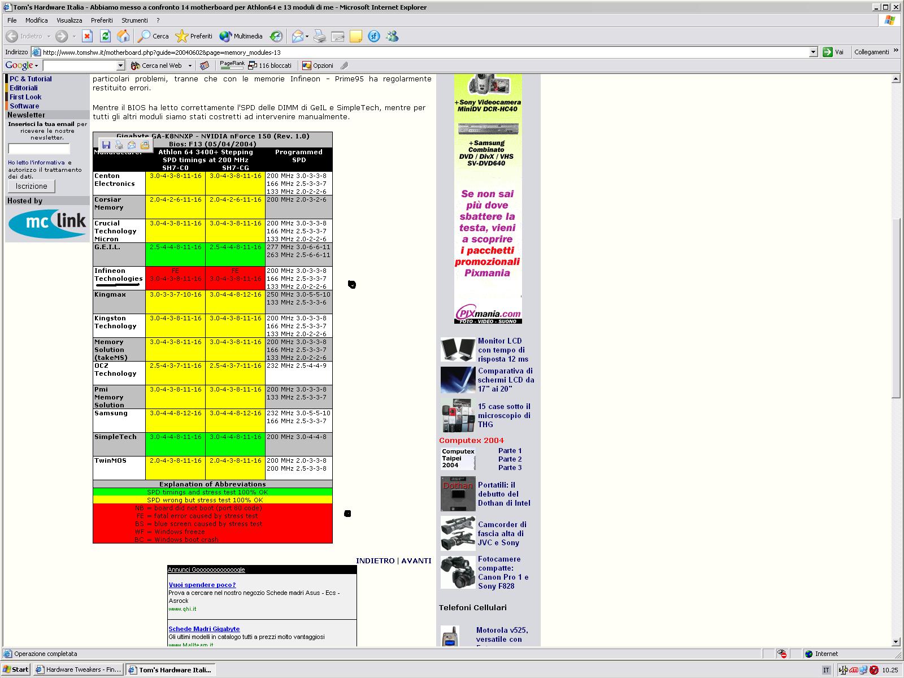Open Messenger with the people icon
This screenshot has width=904, height=678.
[392, 36]
